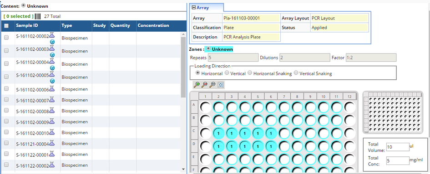Edit the Total Conc field
The width and height of the screenshot is (430, 174).
tap(398, 160)
